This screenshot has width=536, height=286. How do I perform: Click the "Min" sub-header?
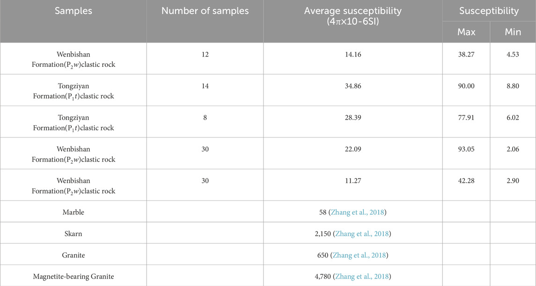click(513, 32)
